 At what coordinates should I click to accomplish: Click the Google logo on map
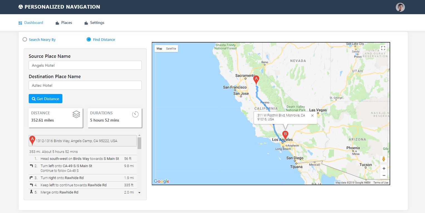(162, 181)
